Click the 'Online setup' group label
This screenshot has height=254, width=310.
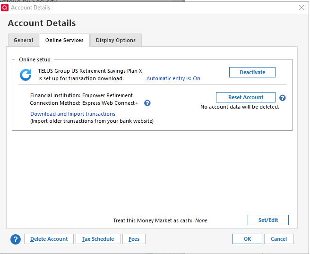pos(34,59)
